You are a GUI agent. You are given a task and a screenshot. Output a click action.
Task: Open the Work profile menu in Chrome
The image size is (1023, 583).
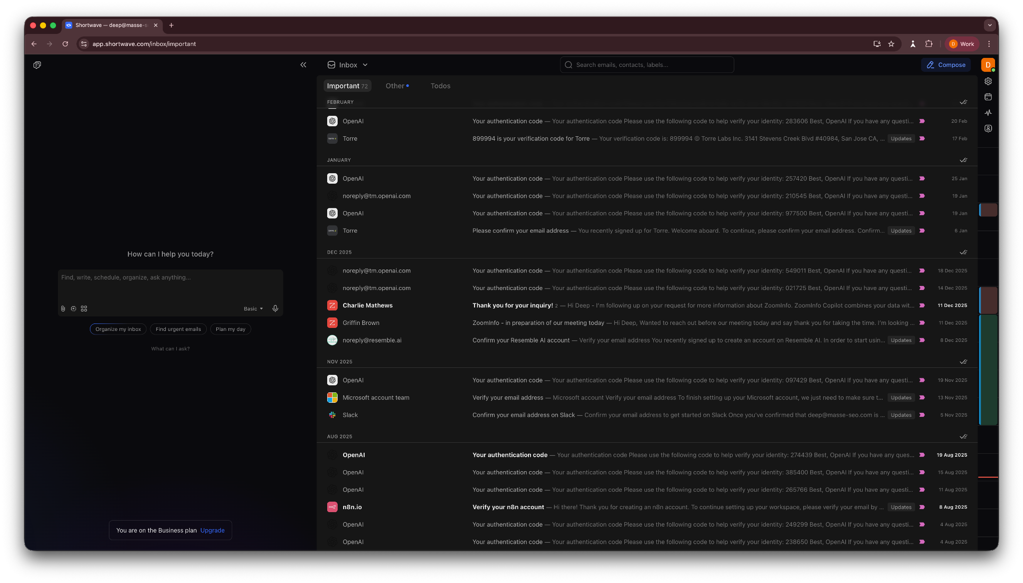[x=962, y=44]
